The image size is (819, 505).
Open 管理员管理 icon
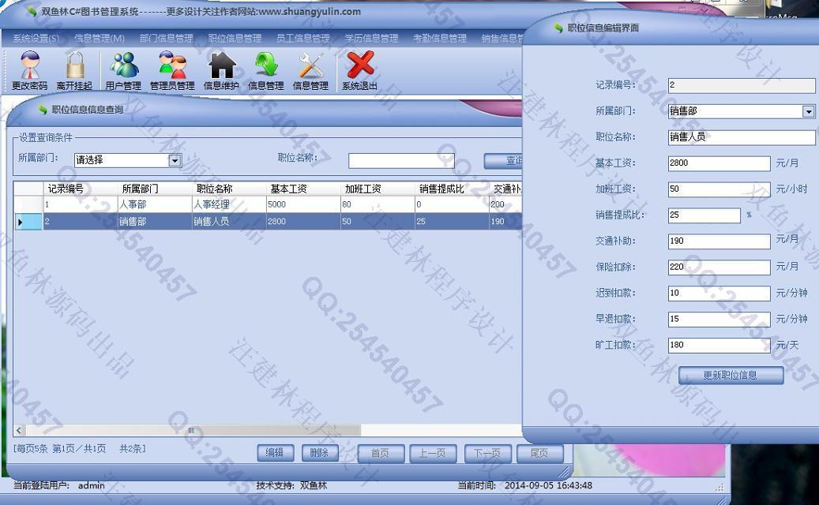[x=172, y=71]
